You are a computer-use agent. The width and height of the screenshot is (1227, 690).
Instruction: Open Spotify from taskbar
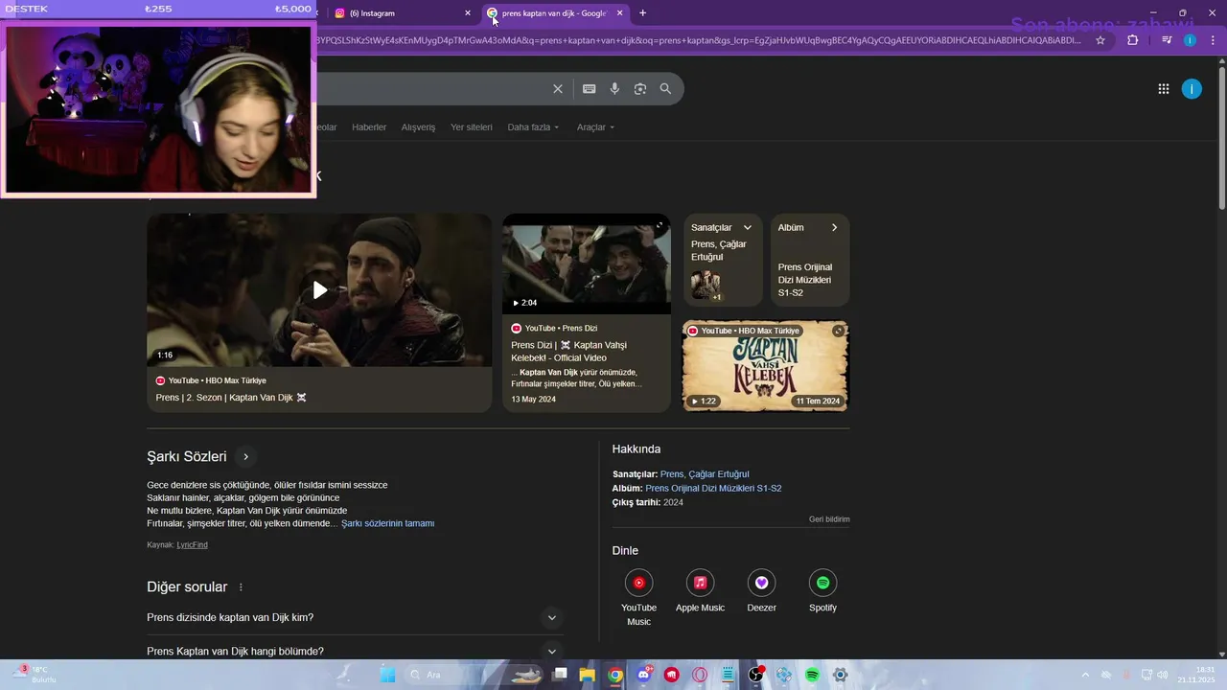(x=812, y=675)
